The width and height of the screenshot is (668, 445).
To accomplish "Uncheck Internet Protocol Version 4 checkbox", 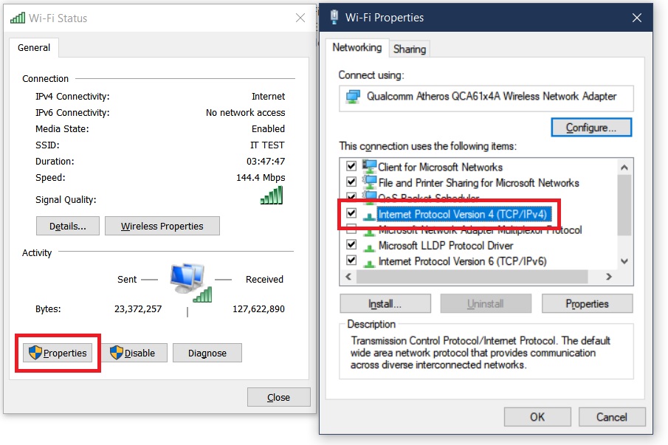I will pos(351,213).
